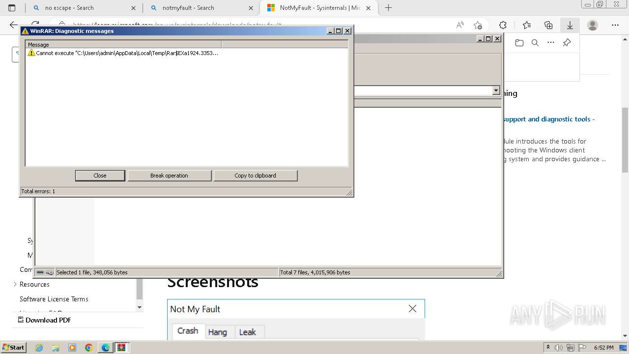
Task: Open the WinRAR address bar dropdown
Action: (x=496, y=90)
